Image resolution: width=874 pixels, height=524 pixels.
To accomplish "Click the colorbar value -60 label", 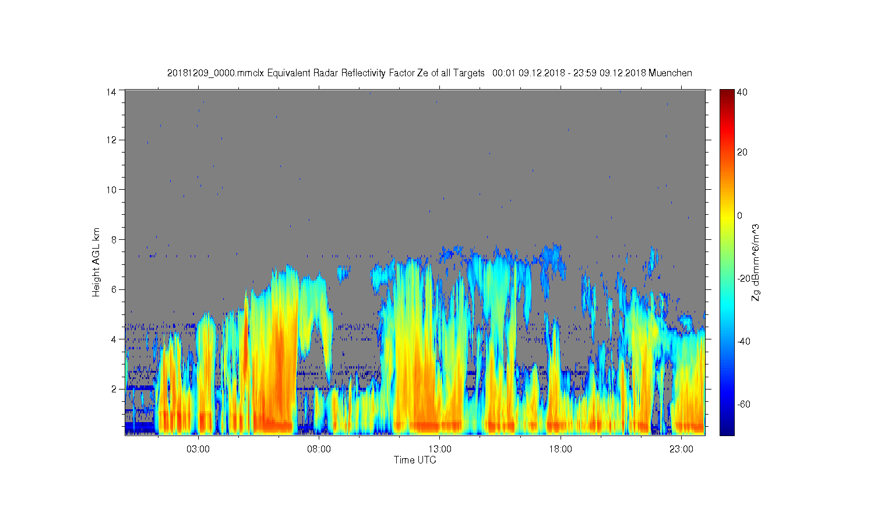I will click(x=744, y=404).
